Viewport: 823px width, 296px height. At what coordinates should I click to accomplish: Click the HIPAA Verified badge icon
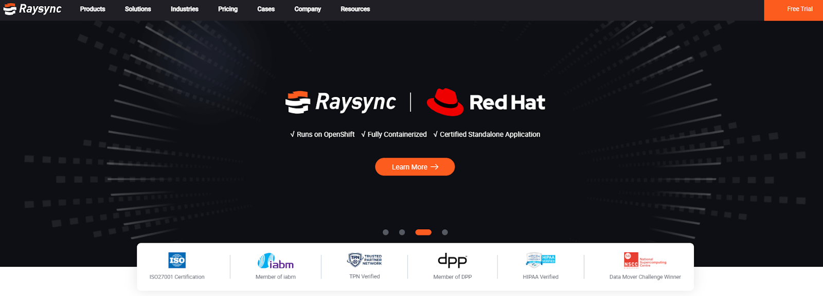click(x=541, y=260)
